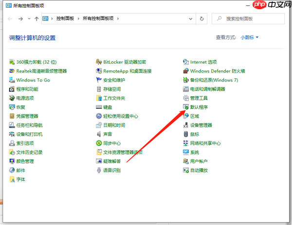Click the Internet 选项 icon
292x225 pixels.
186,62
